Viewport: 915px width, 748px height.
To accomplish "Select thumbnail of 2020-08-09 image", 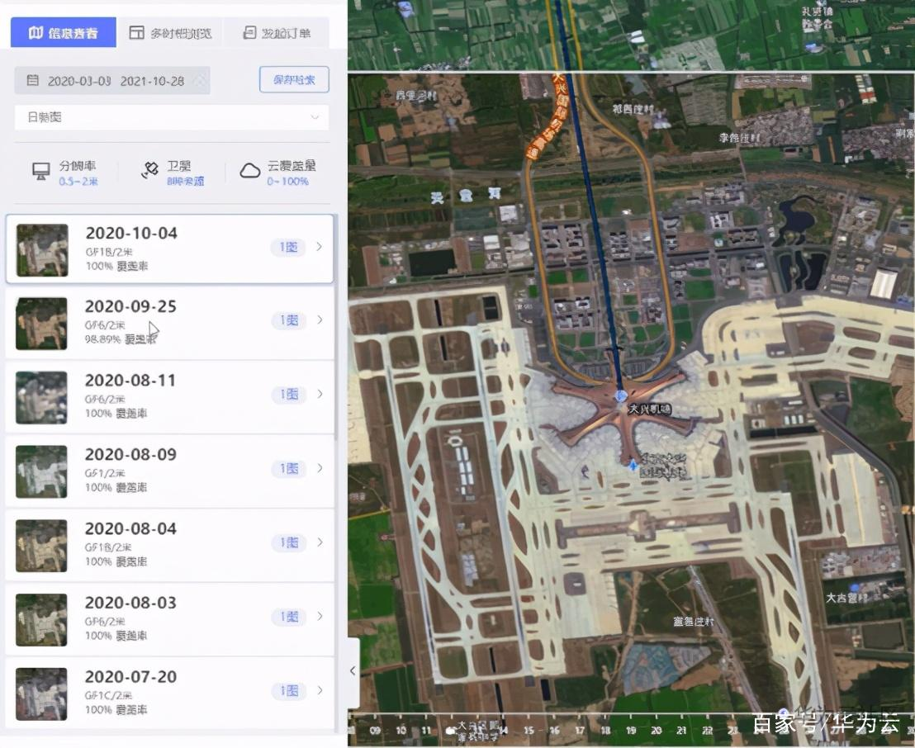I will point(41,471).
